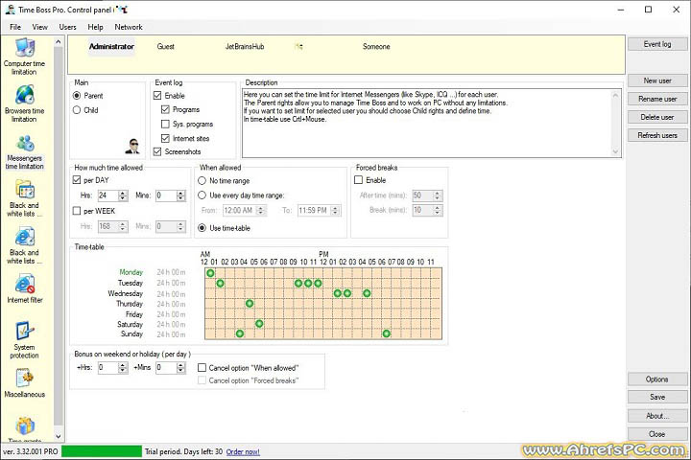Select the Guest user
The width and height of the screenshot is (691, 460).
pos(166,47)
